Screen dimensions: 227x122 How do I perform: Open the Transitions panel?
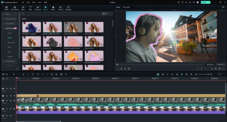[38, 8]
